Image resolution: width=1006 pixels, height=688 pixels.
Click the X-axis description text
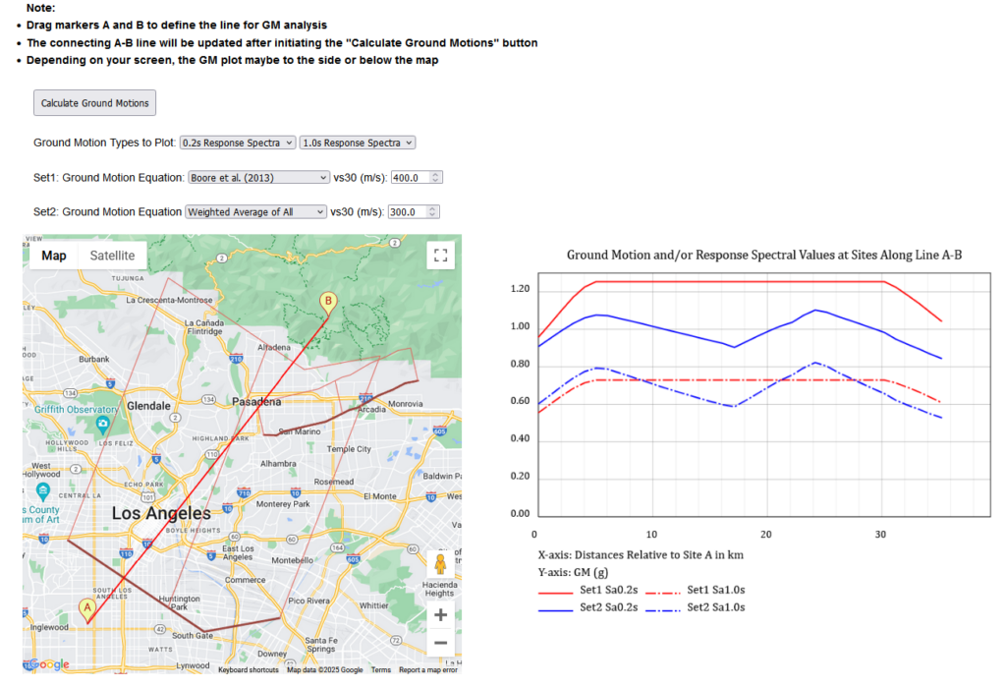click(641, 555)
